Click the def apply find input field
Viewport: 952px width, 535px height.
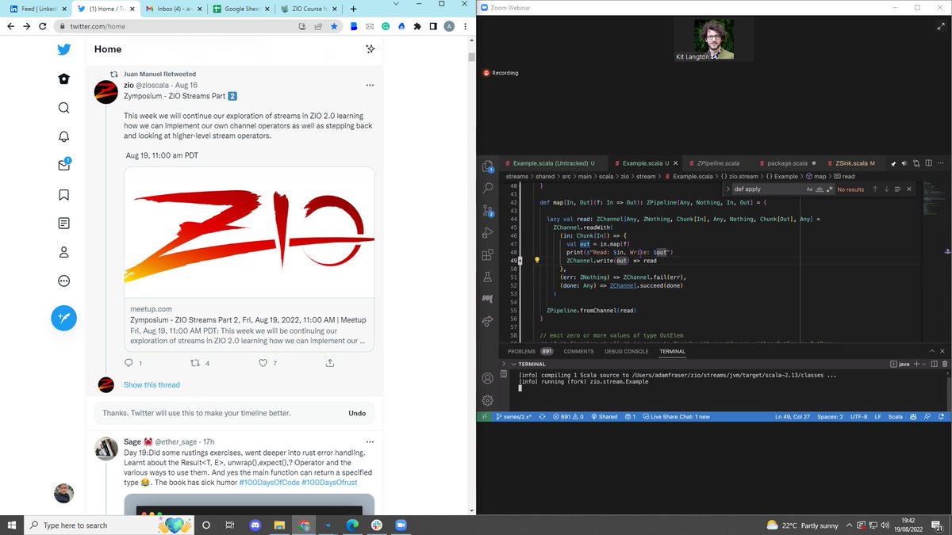click(x=767, y=189)
